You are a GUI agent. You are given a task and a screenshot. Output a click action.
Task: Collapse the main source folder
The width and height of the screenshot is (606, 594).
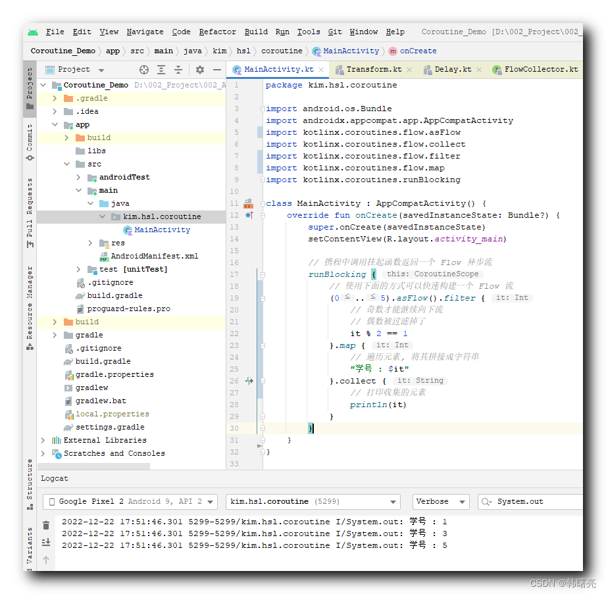pos(78,191)
